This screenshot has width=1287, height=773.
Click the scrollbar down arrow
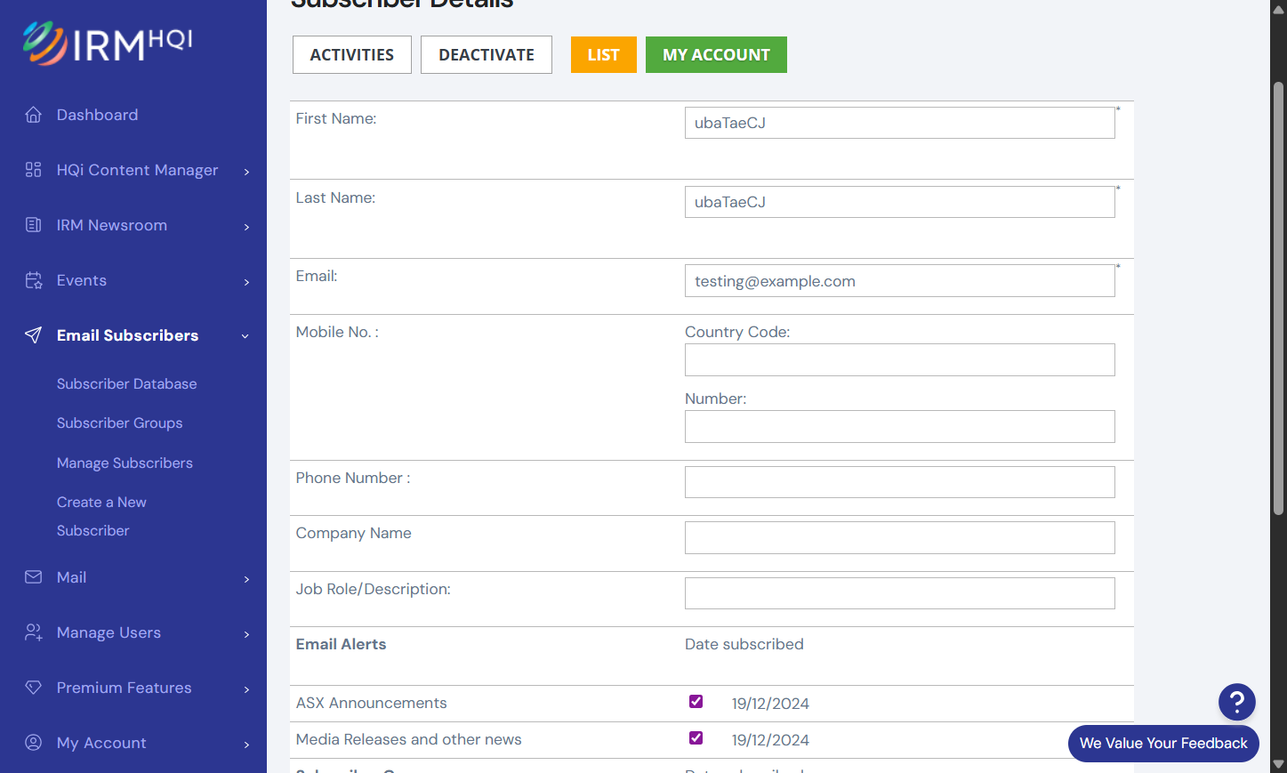[1279, 764]
